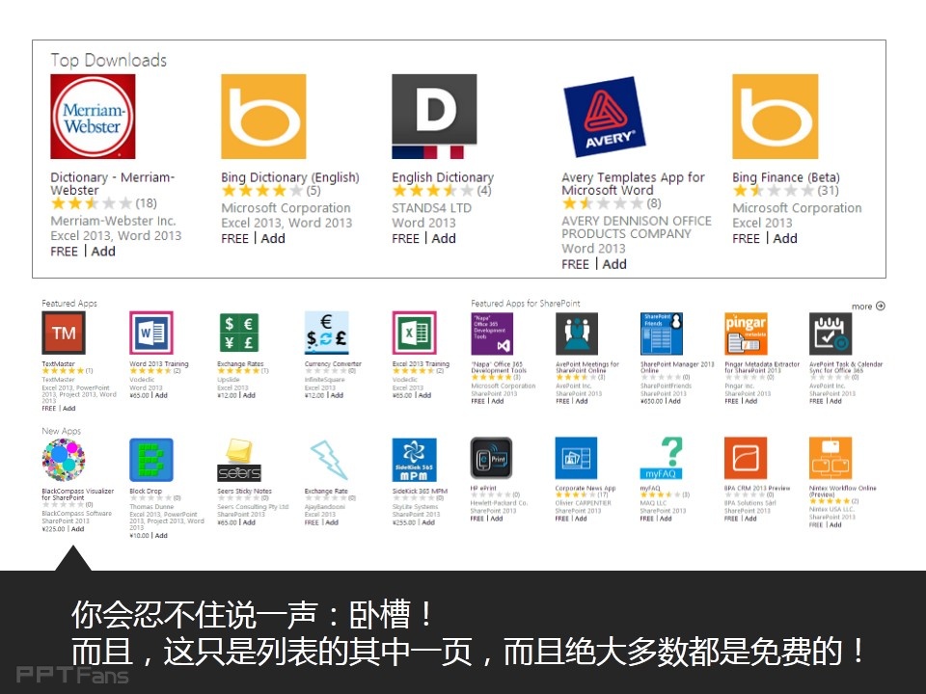Open the Bing Dictionary (English) icon

point(263,117)
